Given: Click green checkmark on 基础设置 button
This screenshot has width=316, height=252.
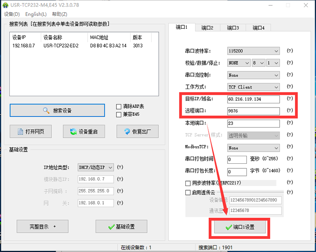Looking at the screenshot, I should [x=111, y=226].
